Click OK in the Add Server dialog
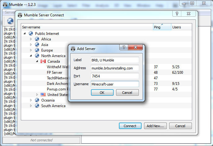This screenshot has width=213, height=146. coord(102,93)
